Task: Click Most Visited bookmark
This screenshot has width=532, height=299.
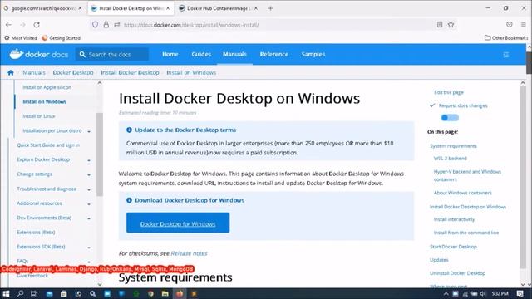Action: click(x=20, y=38)
